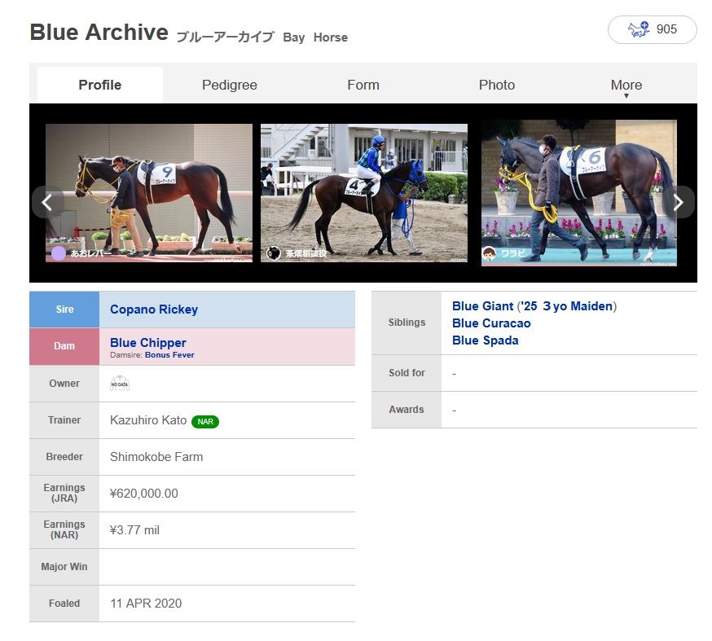Click the Sire row label
The height and width of the screenshot is (641, 712).
[x=64, y=310]
